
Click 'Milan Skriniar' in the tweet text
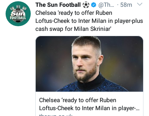pyautogui.click(x=93, y=29)
